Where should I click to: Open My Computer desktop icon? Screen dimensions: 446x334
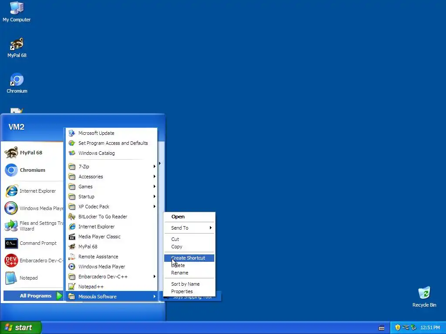(x=17, y=11)
